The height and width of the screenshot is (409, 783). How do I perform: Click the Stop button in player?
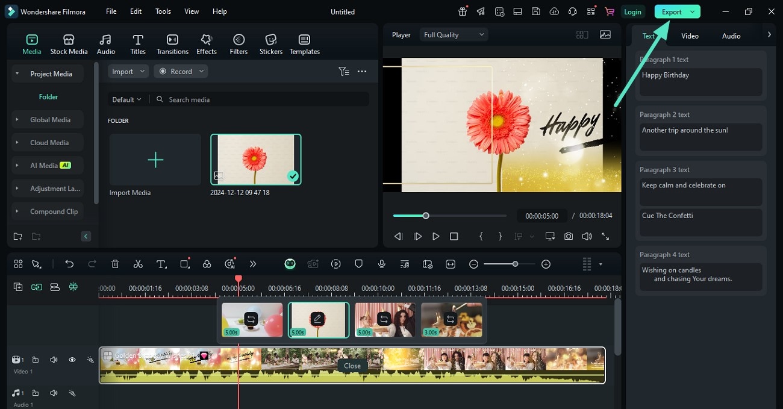454,237
